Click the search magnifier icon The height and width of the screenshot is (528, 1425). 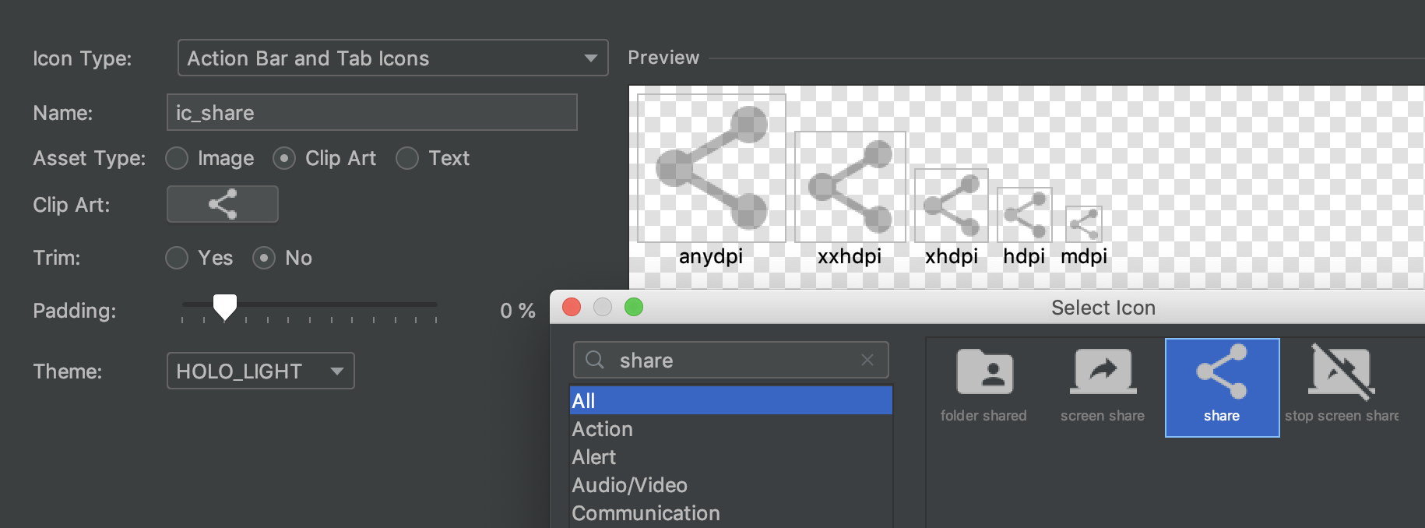pos(595,360)
